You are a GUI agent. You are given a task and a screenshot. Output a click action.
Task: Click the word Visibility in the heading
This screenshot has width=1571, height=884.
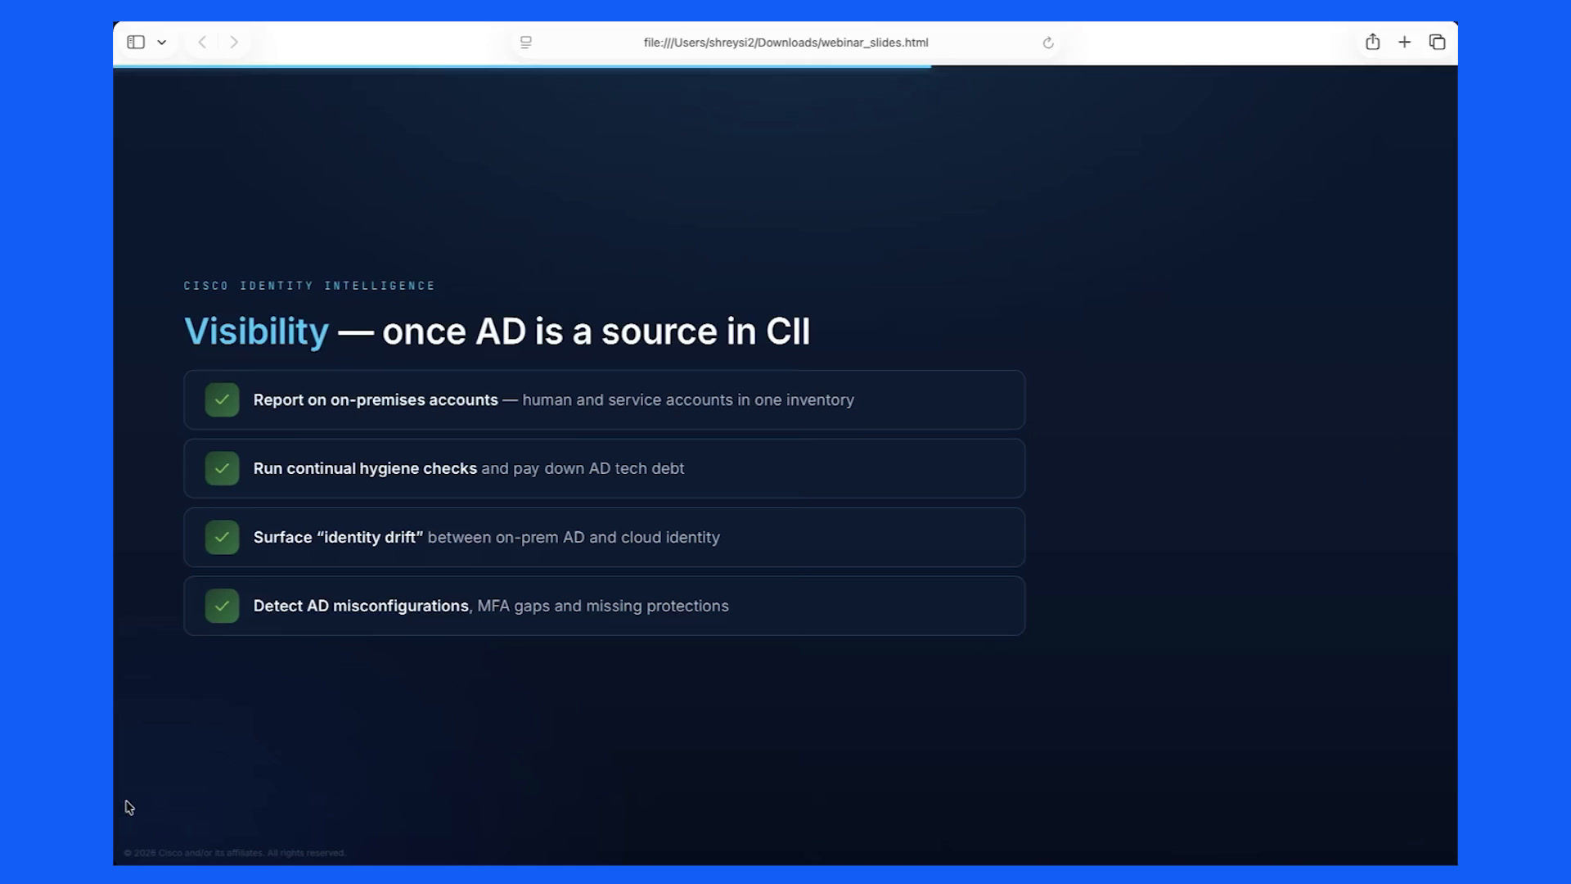coord(256,331)
